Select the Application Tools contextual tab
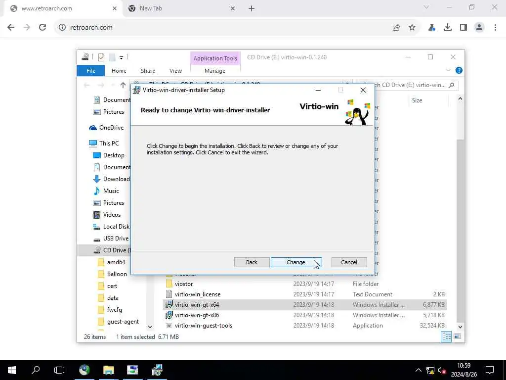 click(215, 58)
